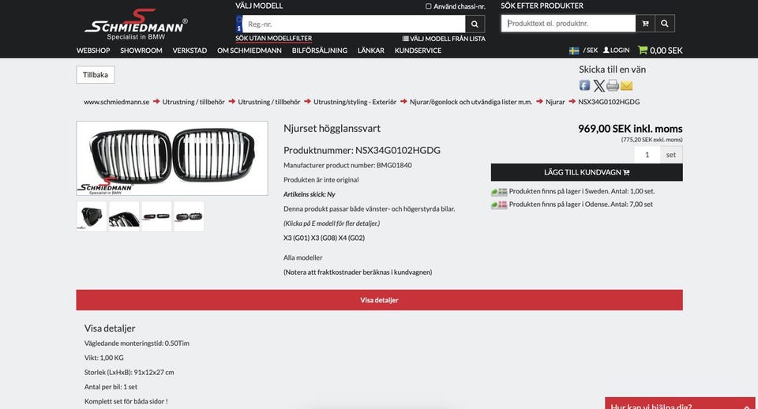Screen dimensions: 758x409
Task: Click Produktnummer: NSX34G0102HGDG text
Action: click(362, 150)
